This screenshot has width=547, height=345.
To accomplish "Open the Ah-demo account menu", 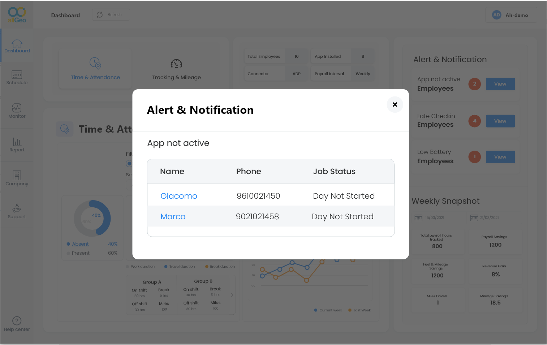I will (x=511, y=15).
